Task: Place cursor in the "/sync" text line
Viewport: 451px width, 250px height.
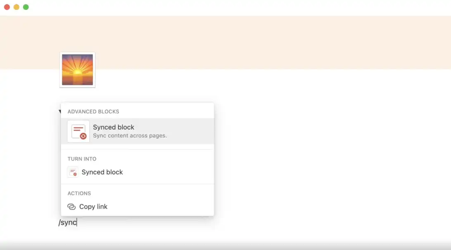Action: click(68, 222)
